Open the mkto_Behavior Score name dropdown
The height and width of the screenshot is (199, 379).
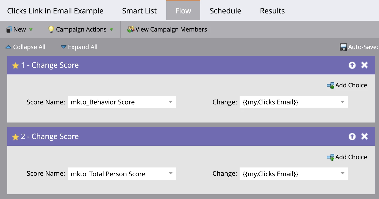tap(170, 102)
